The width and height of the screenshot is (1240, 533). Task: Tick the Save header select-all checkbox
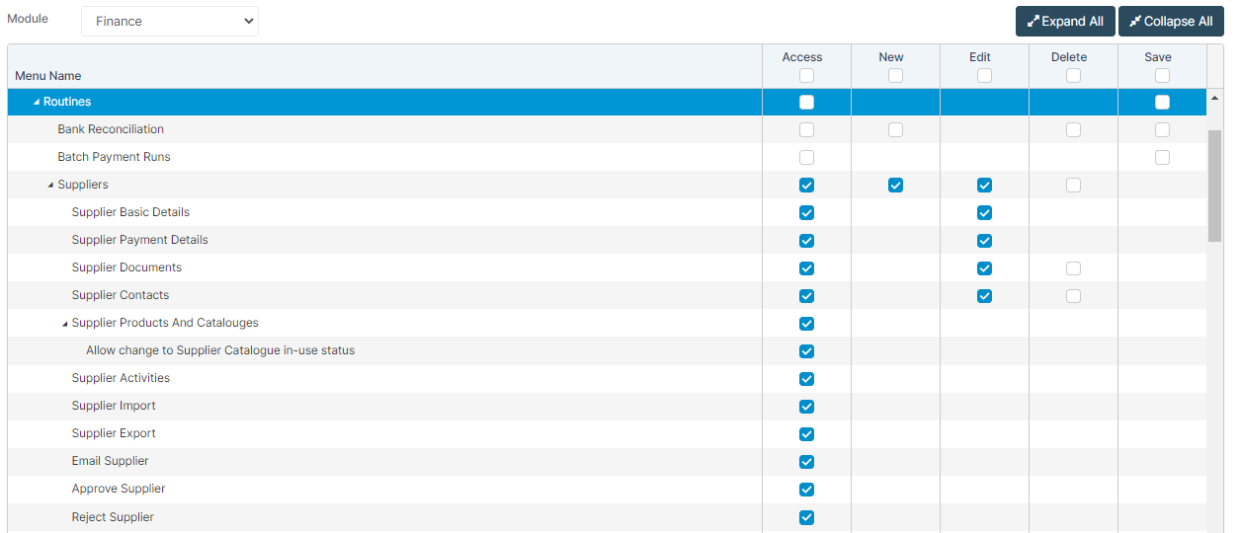point(1162,75)
